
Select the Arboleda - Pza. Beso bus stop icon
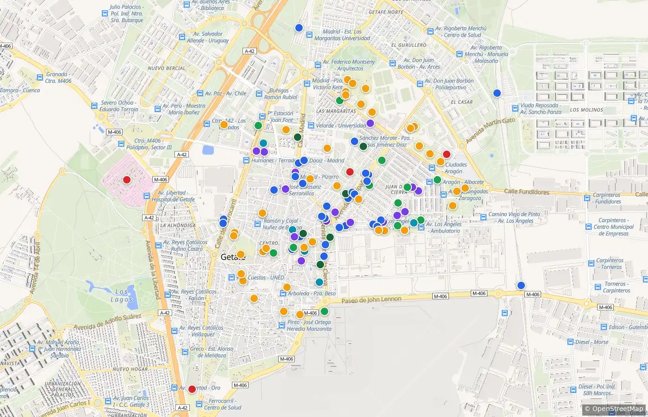283,293
